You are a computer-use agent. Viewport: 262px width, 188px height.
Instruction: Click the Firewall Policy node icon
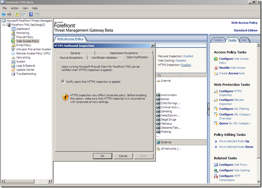[x=13, y=37]
